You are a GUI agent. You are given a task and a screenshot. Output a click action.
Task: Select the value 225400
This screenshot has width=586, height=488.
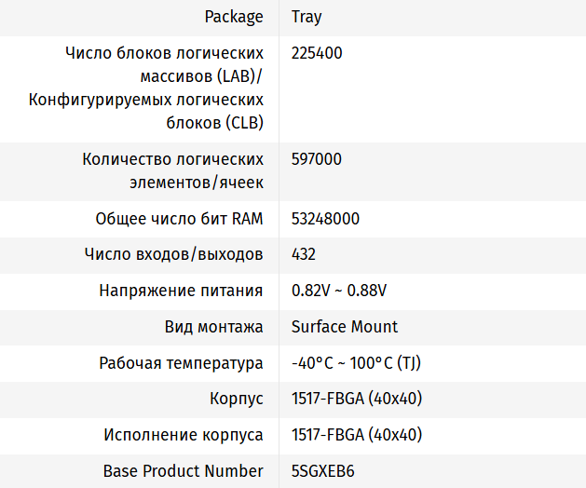[317, 53]
